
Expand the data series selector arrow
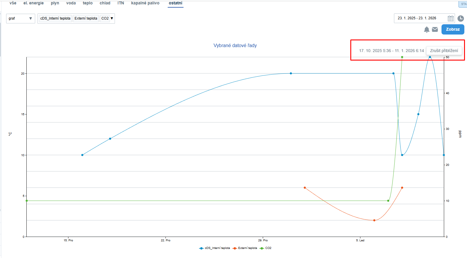(x=112, y=18)
